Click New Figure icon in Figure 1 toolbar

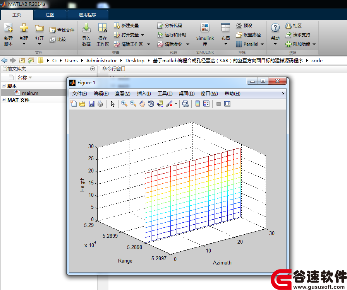74,104
